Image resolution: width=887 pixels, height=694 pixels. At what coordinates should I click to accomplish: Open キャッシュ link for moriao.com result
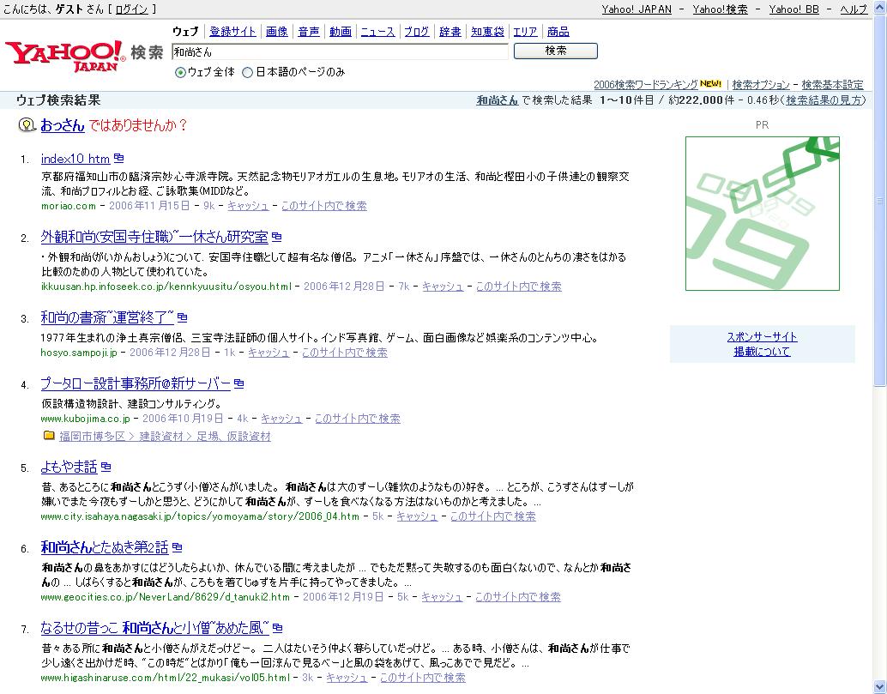pos(248,206)
